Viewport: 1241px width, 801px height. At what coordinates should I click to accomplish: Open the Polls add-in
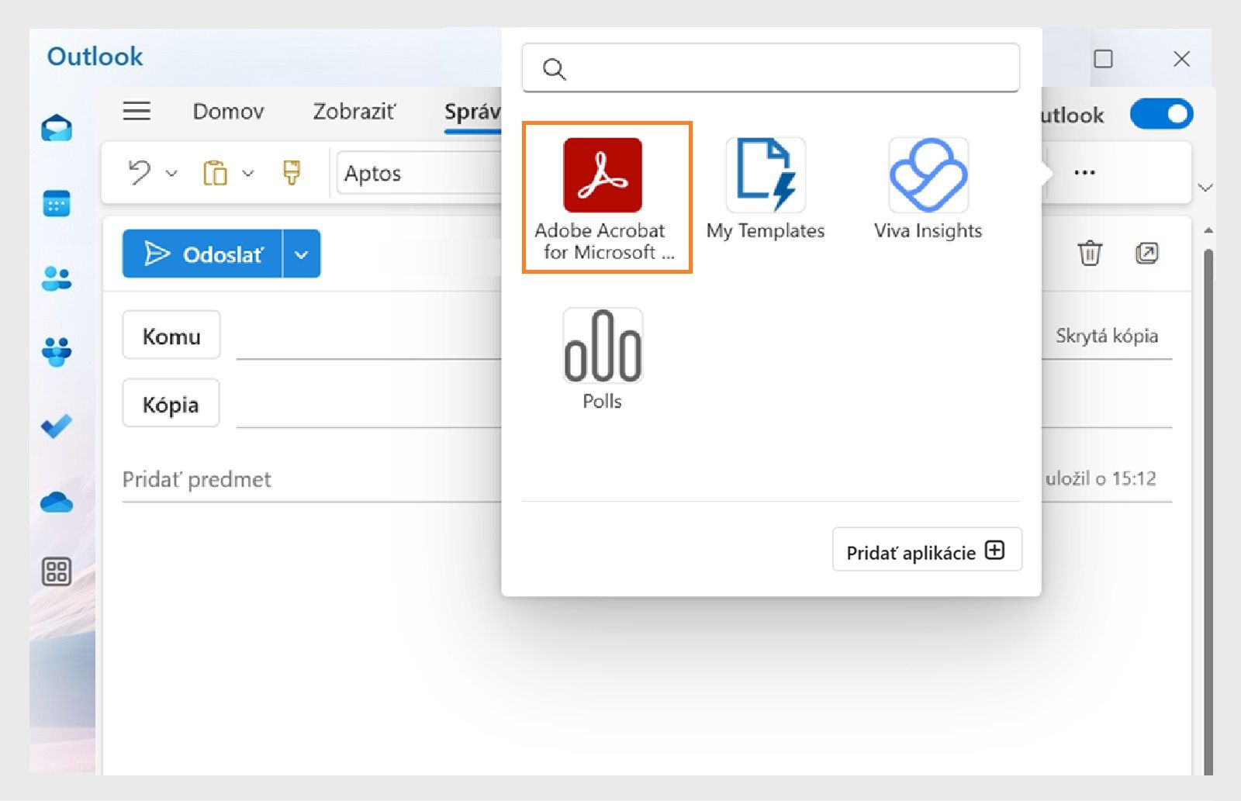click(602, 349)
